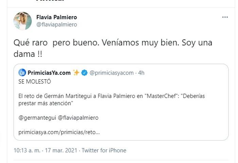238x163 pixels.
Task: Open the tweet's three-dot more options menu
Action: [225, 17]
